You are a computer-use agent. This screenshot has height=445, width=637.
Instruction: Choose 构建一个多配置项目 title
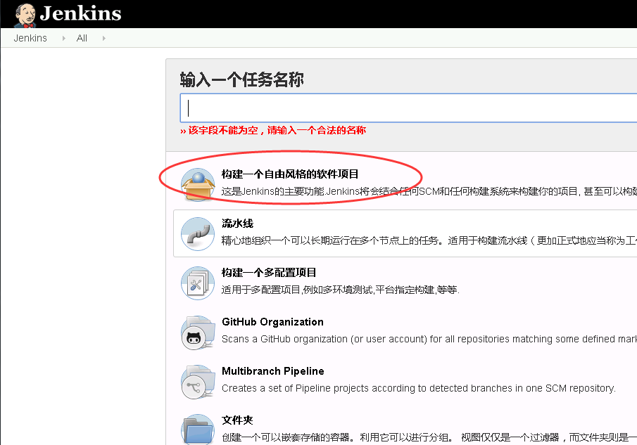(x=269, y=273)
